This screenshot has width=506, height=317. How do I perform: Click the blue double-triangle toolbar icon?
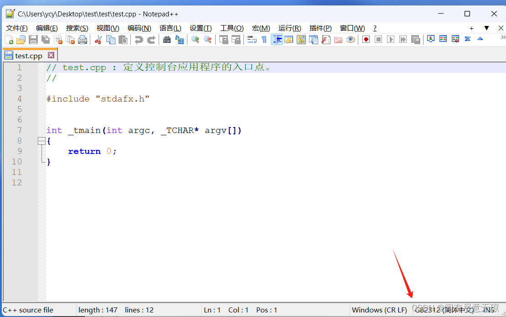tap(468, 39)
